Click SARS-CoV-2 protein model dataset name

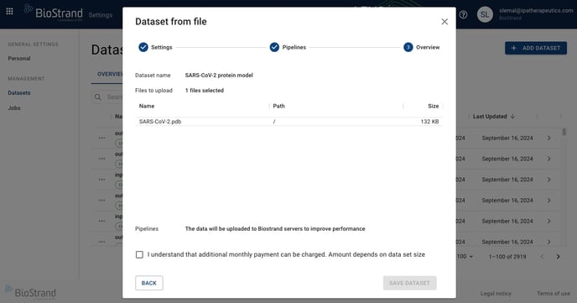[219, 75]
